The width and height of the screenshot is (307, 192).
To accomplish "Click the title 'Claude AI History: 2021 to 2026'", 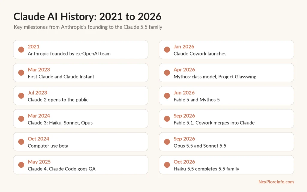I will (x=87, y=16).
